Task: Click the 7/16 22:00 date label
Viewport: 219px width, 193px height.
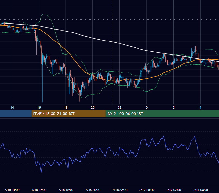Action: pos(120,190)
